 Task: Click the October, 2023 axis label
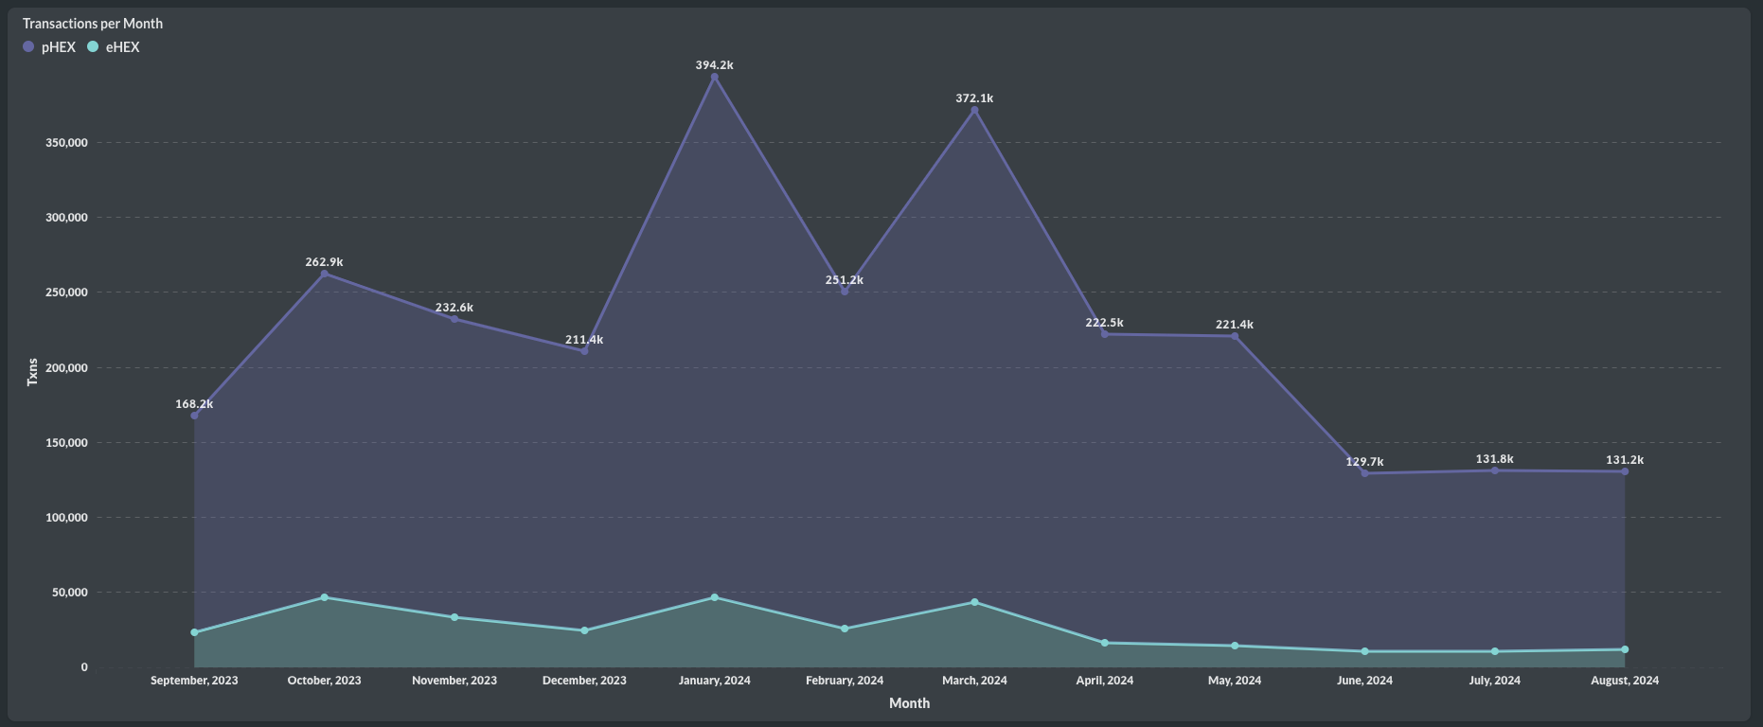tap(324, 681)
